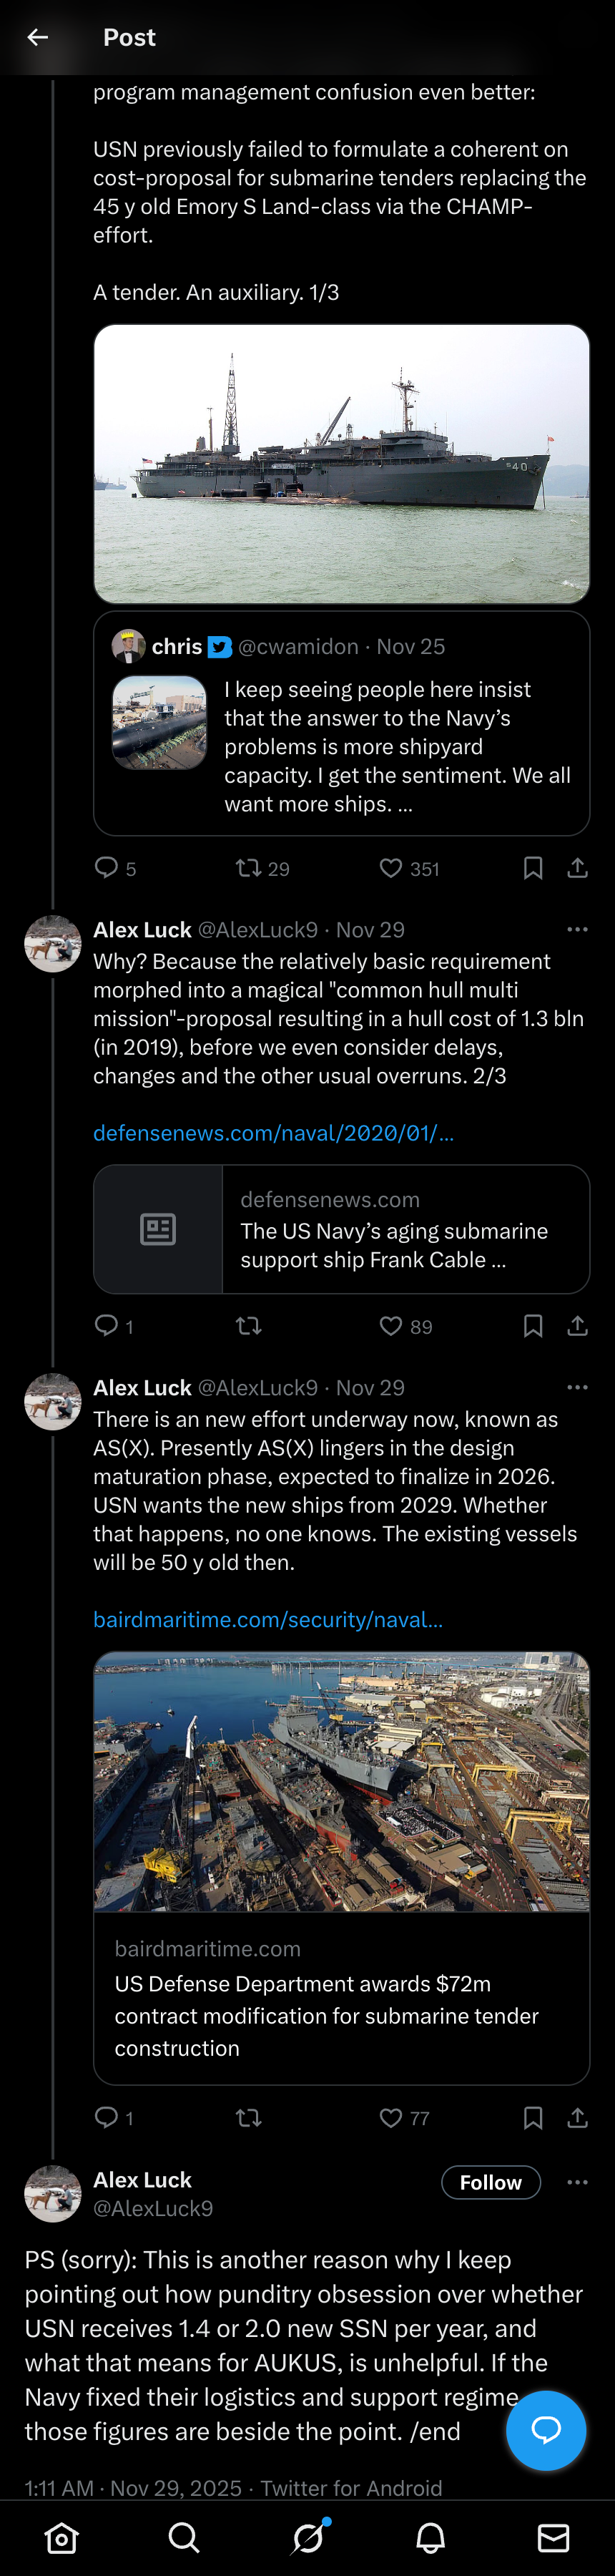Bookmark the tweet with 89 likes
The height and width of the screenshot is (2576, 615).
[533, 1326]
